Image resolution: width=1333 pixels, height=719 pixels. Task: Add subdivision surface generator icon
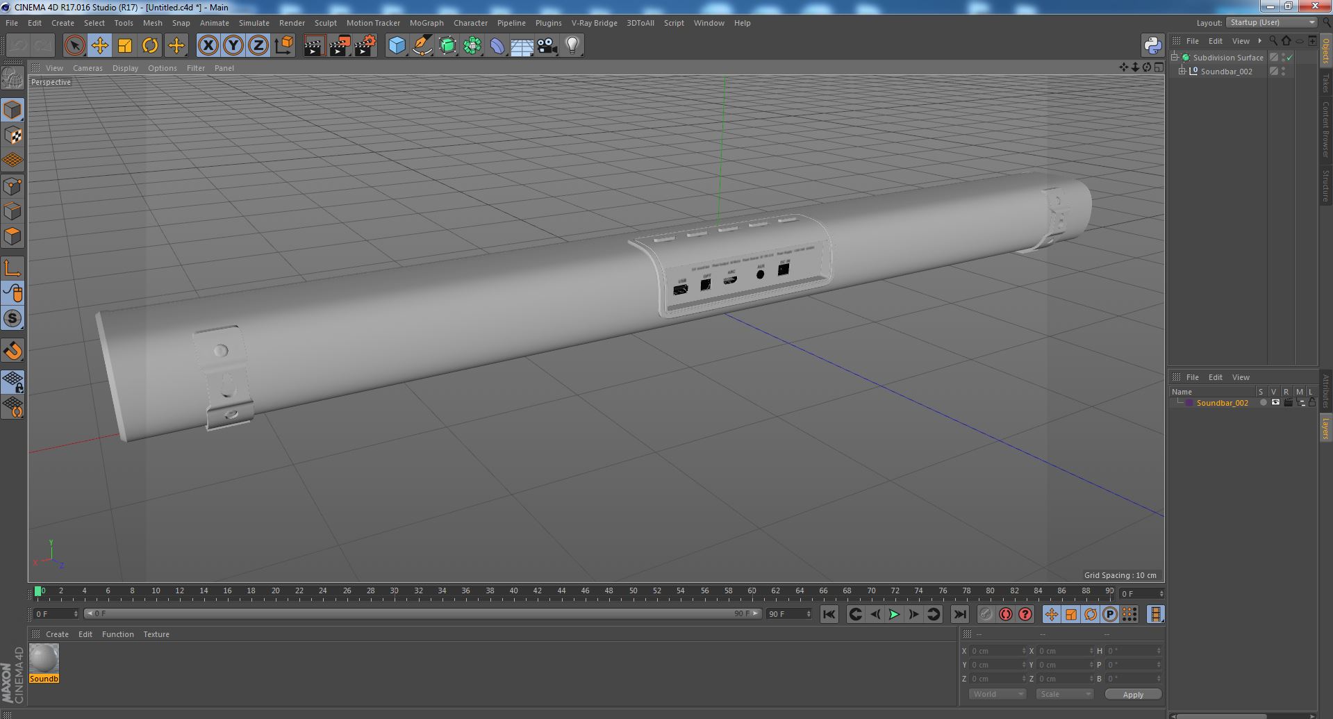click(x=447, y=46)
